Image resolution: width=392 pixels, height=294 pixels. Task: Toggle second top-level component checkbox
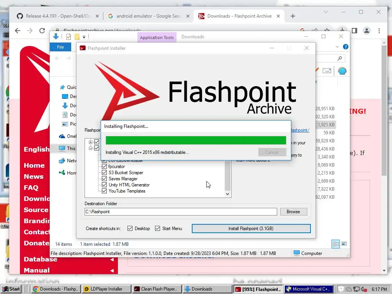96,148
